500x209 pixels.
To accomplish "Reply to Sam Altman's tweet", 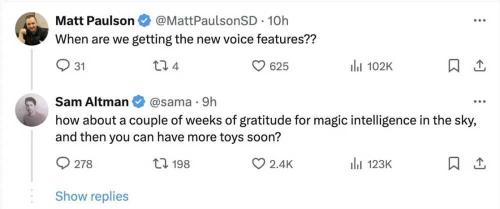I will coord(62,163).
